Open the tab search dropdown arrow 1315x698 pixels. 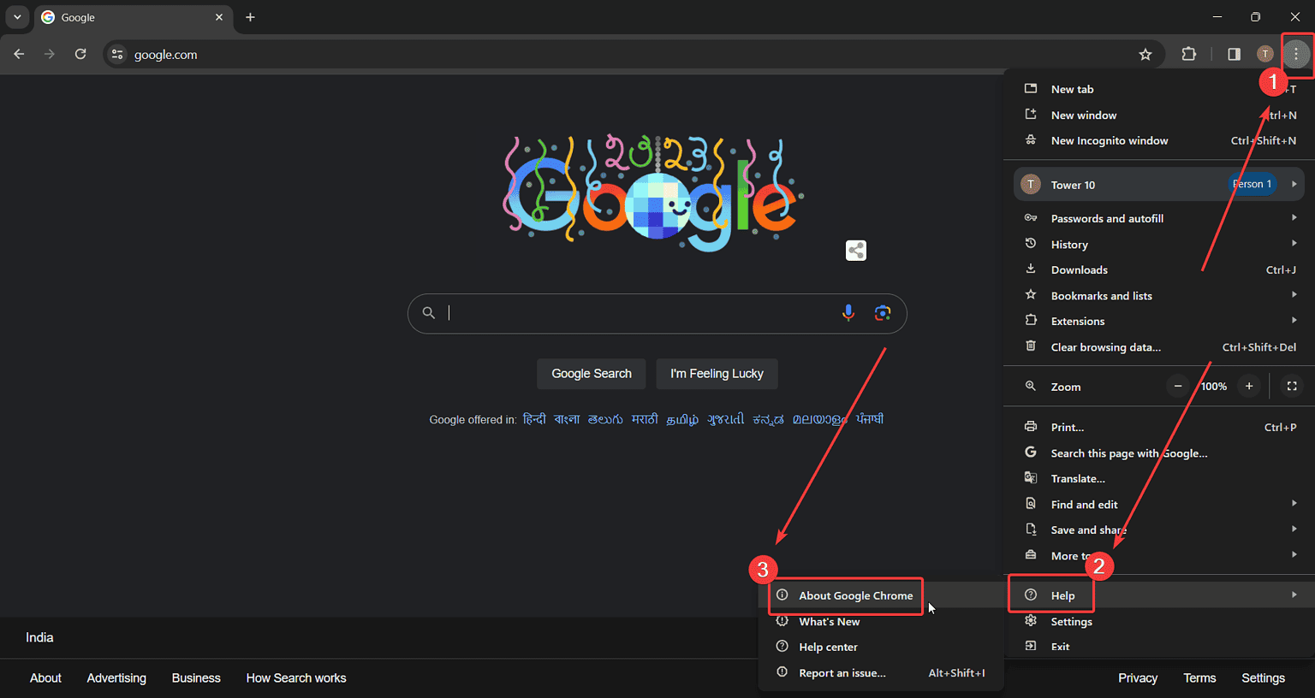(x=17, y=17)
